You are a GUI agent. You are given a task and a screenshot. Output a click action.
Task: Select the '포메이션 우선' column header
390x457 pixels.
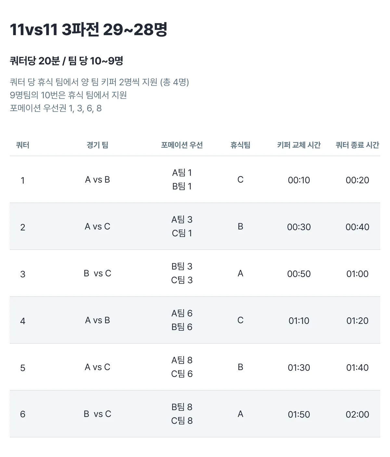(182, 145)
